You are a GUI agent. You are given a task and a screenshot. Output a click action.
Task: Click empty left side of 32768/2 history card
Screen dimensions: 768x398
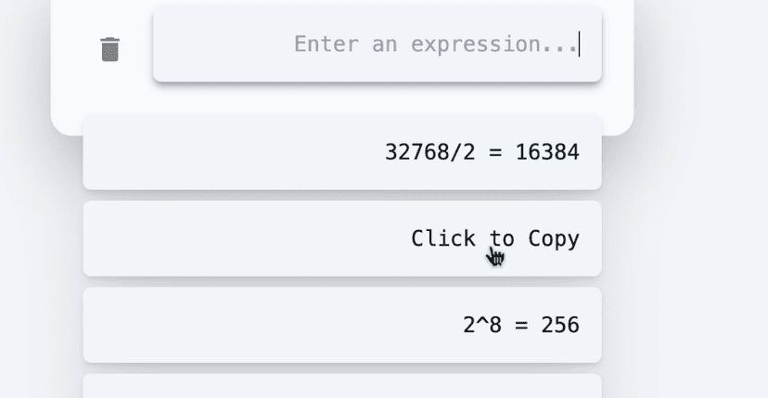coord(221,152)
